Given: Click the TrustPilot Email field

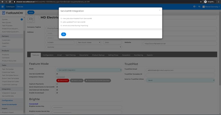Looking at the screenshot, I should click(180, 70).
